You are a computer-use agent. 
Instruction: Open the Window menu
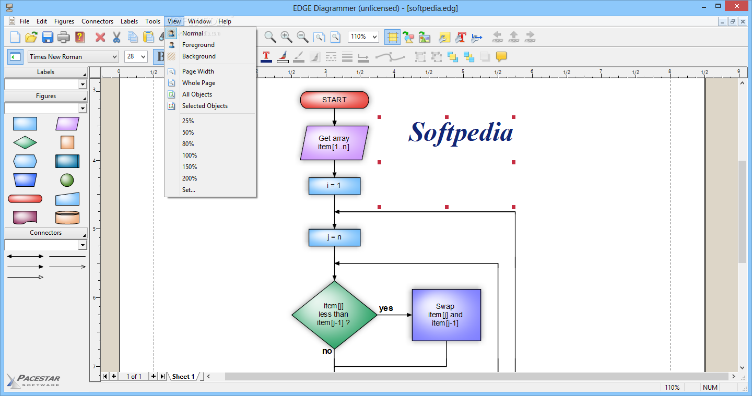(199, 21)
